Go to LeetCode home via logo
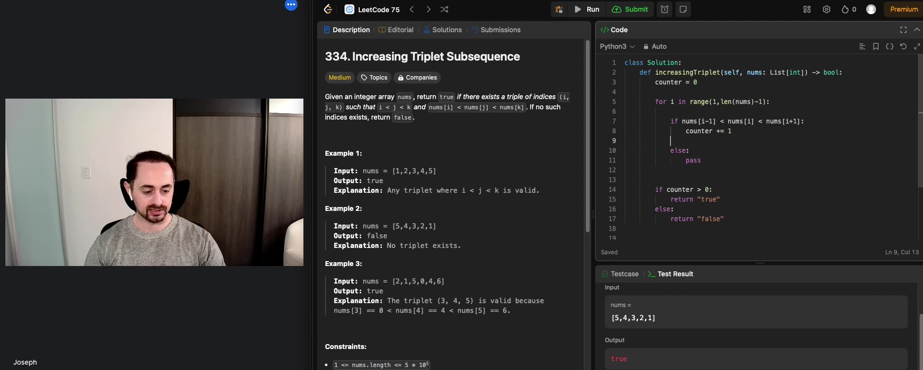 (x=328, y=9)
